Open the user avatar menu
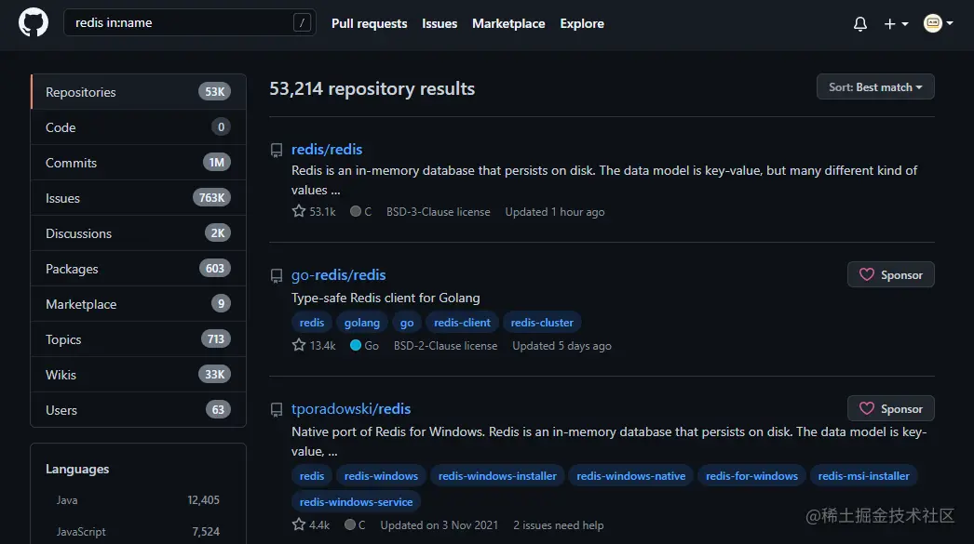The height and width of the screenshot is (544, 974). tap(938, 23)
